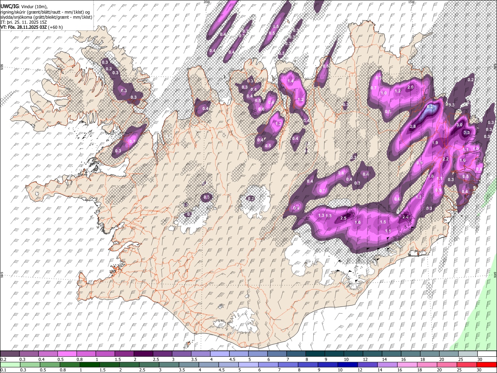This screenshot has width=497, height=373.
Task: Click the 2.2 precipitation value on the map
Action: tap(445, 159)
